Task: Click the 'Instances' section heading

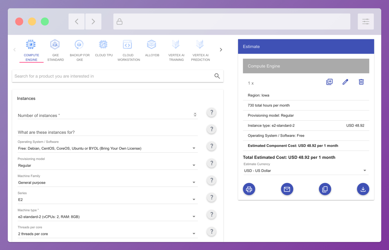Action: [26, 98]
